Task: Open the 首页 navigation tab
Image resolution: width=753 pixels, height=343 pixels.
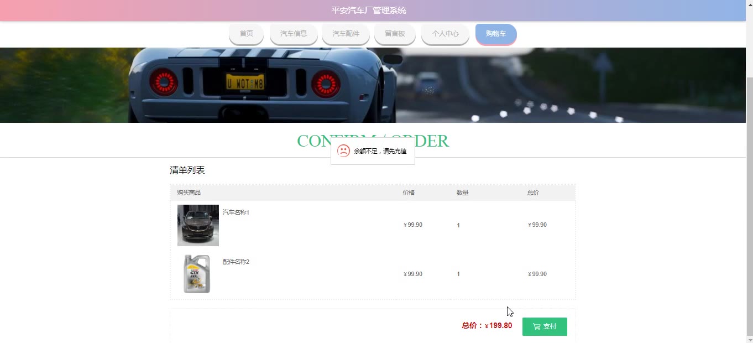Action: tap(246, 34)
